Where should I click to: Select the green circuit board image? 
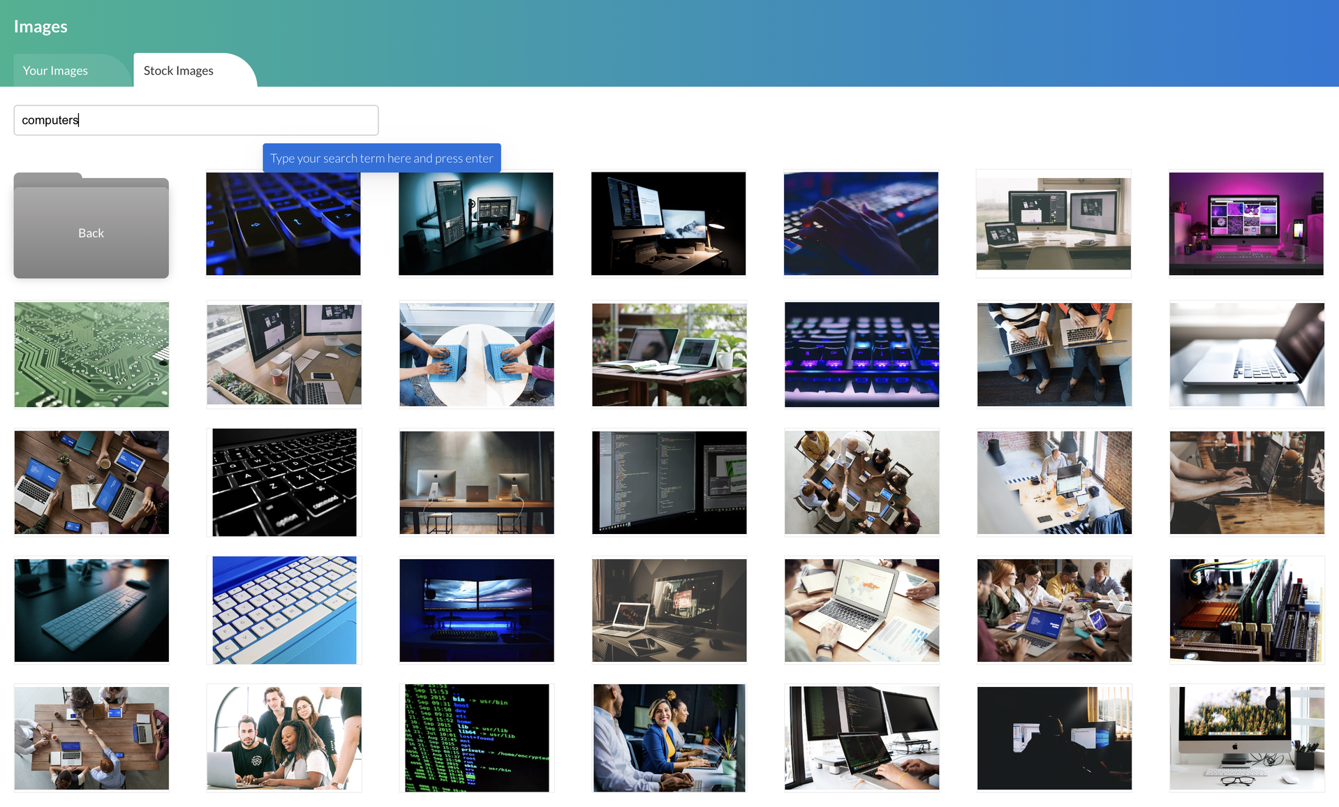point(91,355)
